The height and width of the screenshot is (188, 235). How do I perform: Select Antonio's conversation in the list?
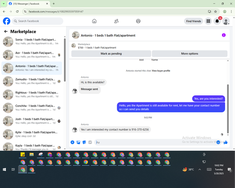tap(31, 68)
